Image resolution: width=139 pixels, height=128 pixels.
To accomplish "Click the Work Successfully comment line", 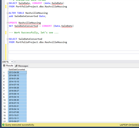I will (34, 33).
